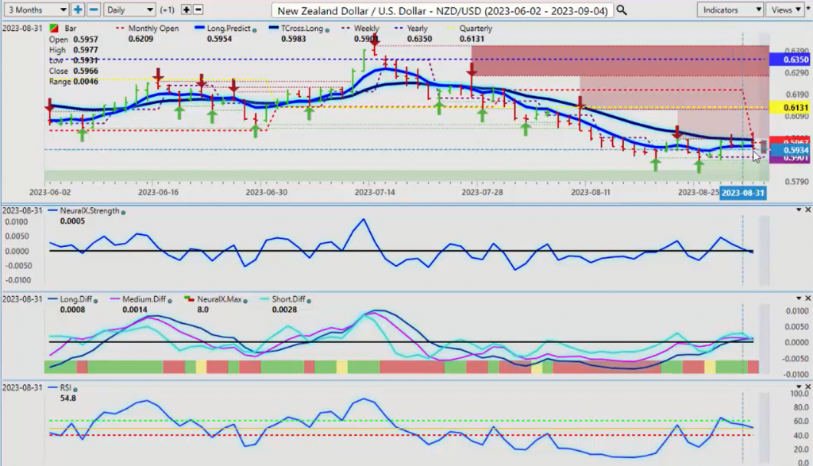The width and height of the screenshot is (813, 466).
Task: Click the Quarterly yellow dashed swatch
Action: tap(451, 29)
